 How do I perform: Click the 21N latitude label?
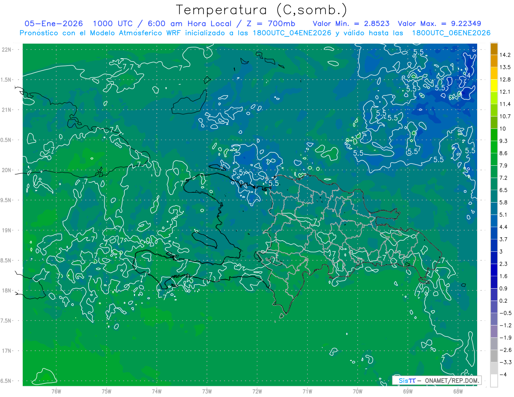pyautogui.click(x=6, y=110)
